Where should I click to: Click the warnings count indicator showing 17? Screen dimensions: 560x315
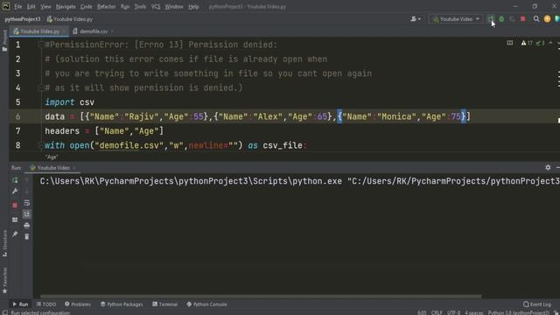(527, 43)
